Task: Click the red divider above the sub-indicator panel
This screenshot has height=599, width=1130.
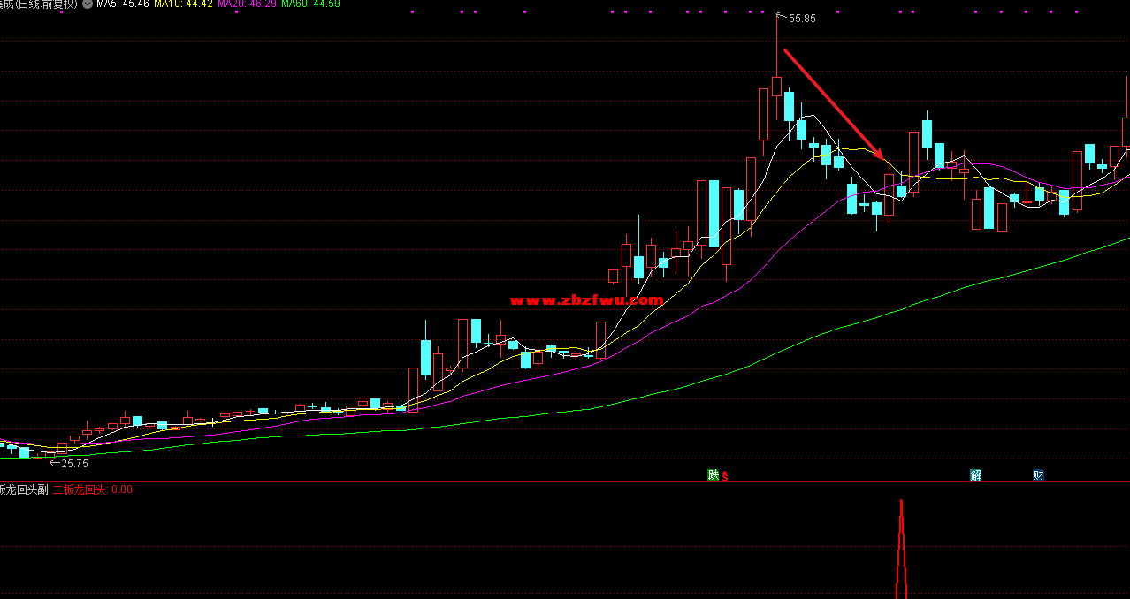Action: (565, 481)
